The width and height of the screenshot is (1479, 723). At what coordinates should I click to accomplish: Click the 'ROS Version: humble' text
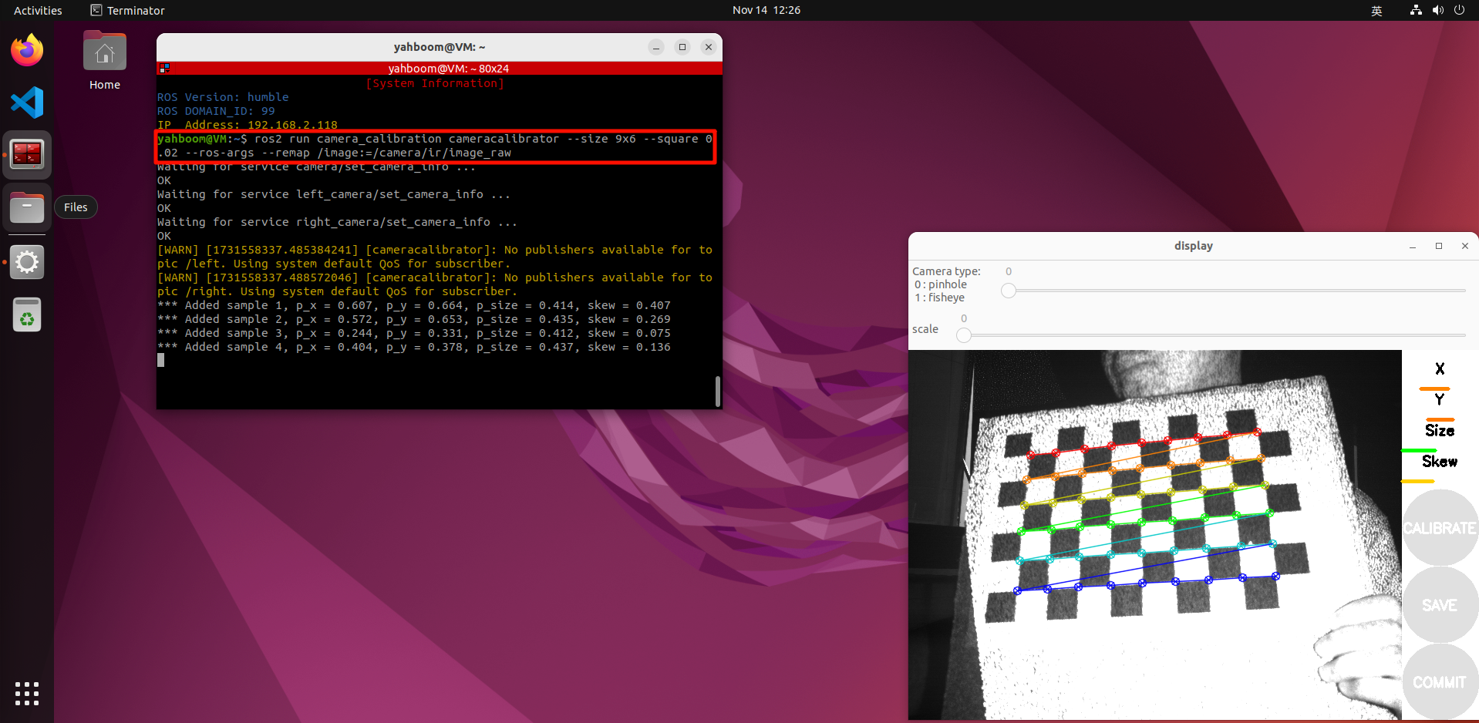tap(223, 97)
